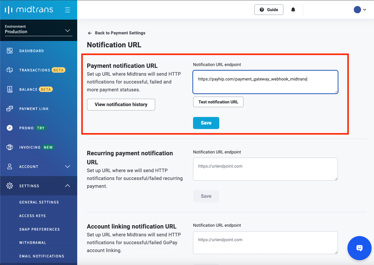Click the Notification URL page heading
The width and height of the screenshot is (374, 265).
click(x=114, y=45)
